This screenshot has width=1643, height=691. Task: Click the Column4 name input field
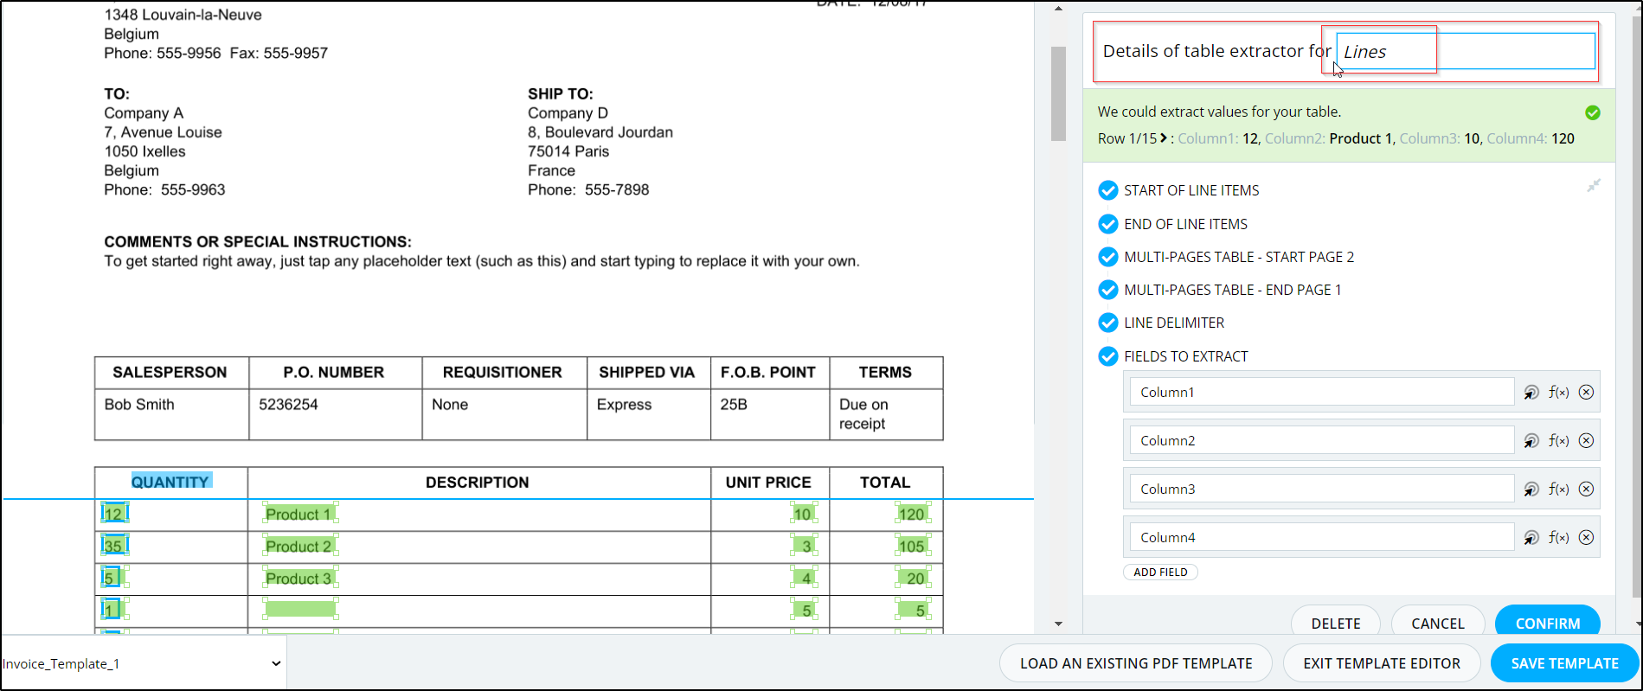[x=1321, y=538]
